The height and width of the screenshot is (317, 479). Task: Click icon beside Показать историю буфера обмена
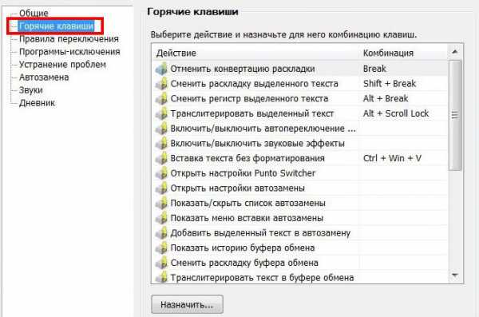tap(161, 248)
